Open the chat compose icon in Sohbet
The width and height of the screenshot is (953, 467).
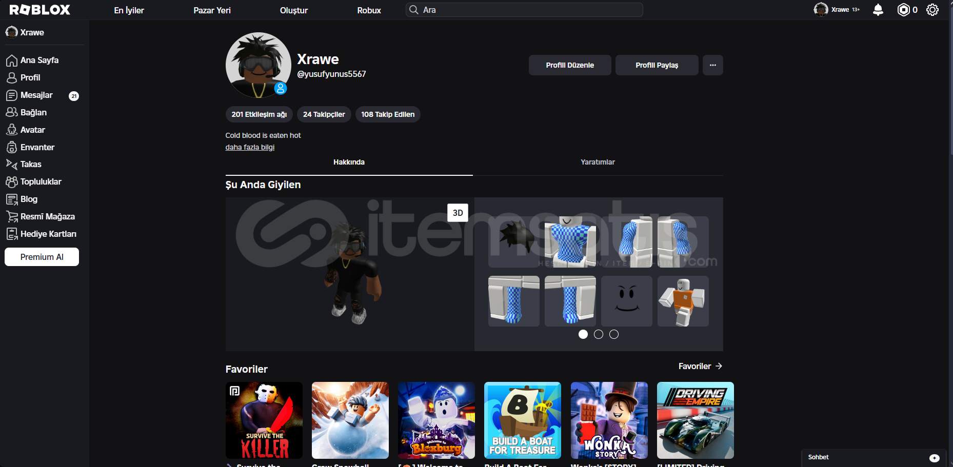(935, 458)
